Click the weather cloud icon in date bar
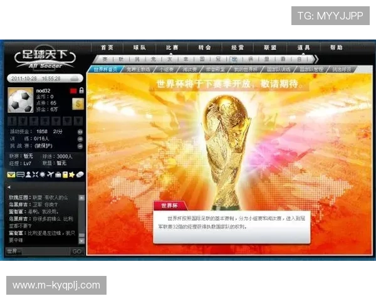This screenshot has height=301, width=376. [74, 78]
